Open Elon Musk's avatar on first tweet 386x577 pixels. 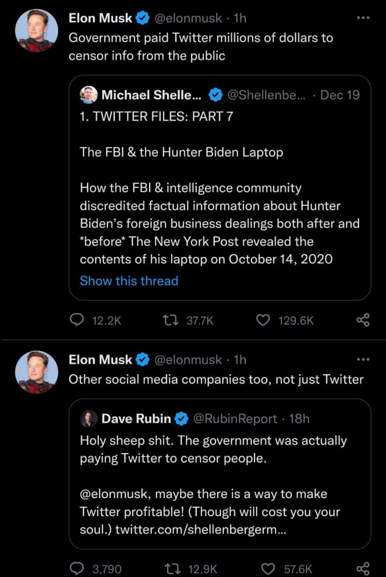[x=36, y=30]
